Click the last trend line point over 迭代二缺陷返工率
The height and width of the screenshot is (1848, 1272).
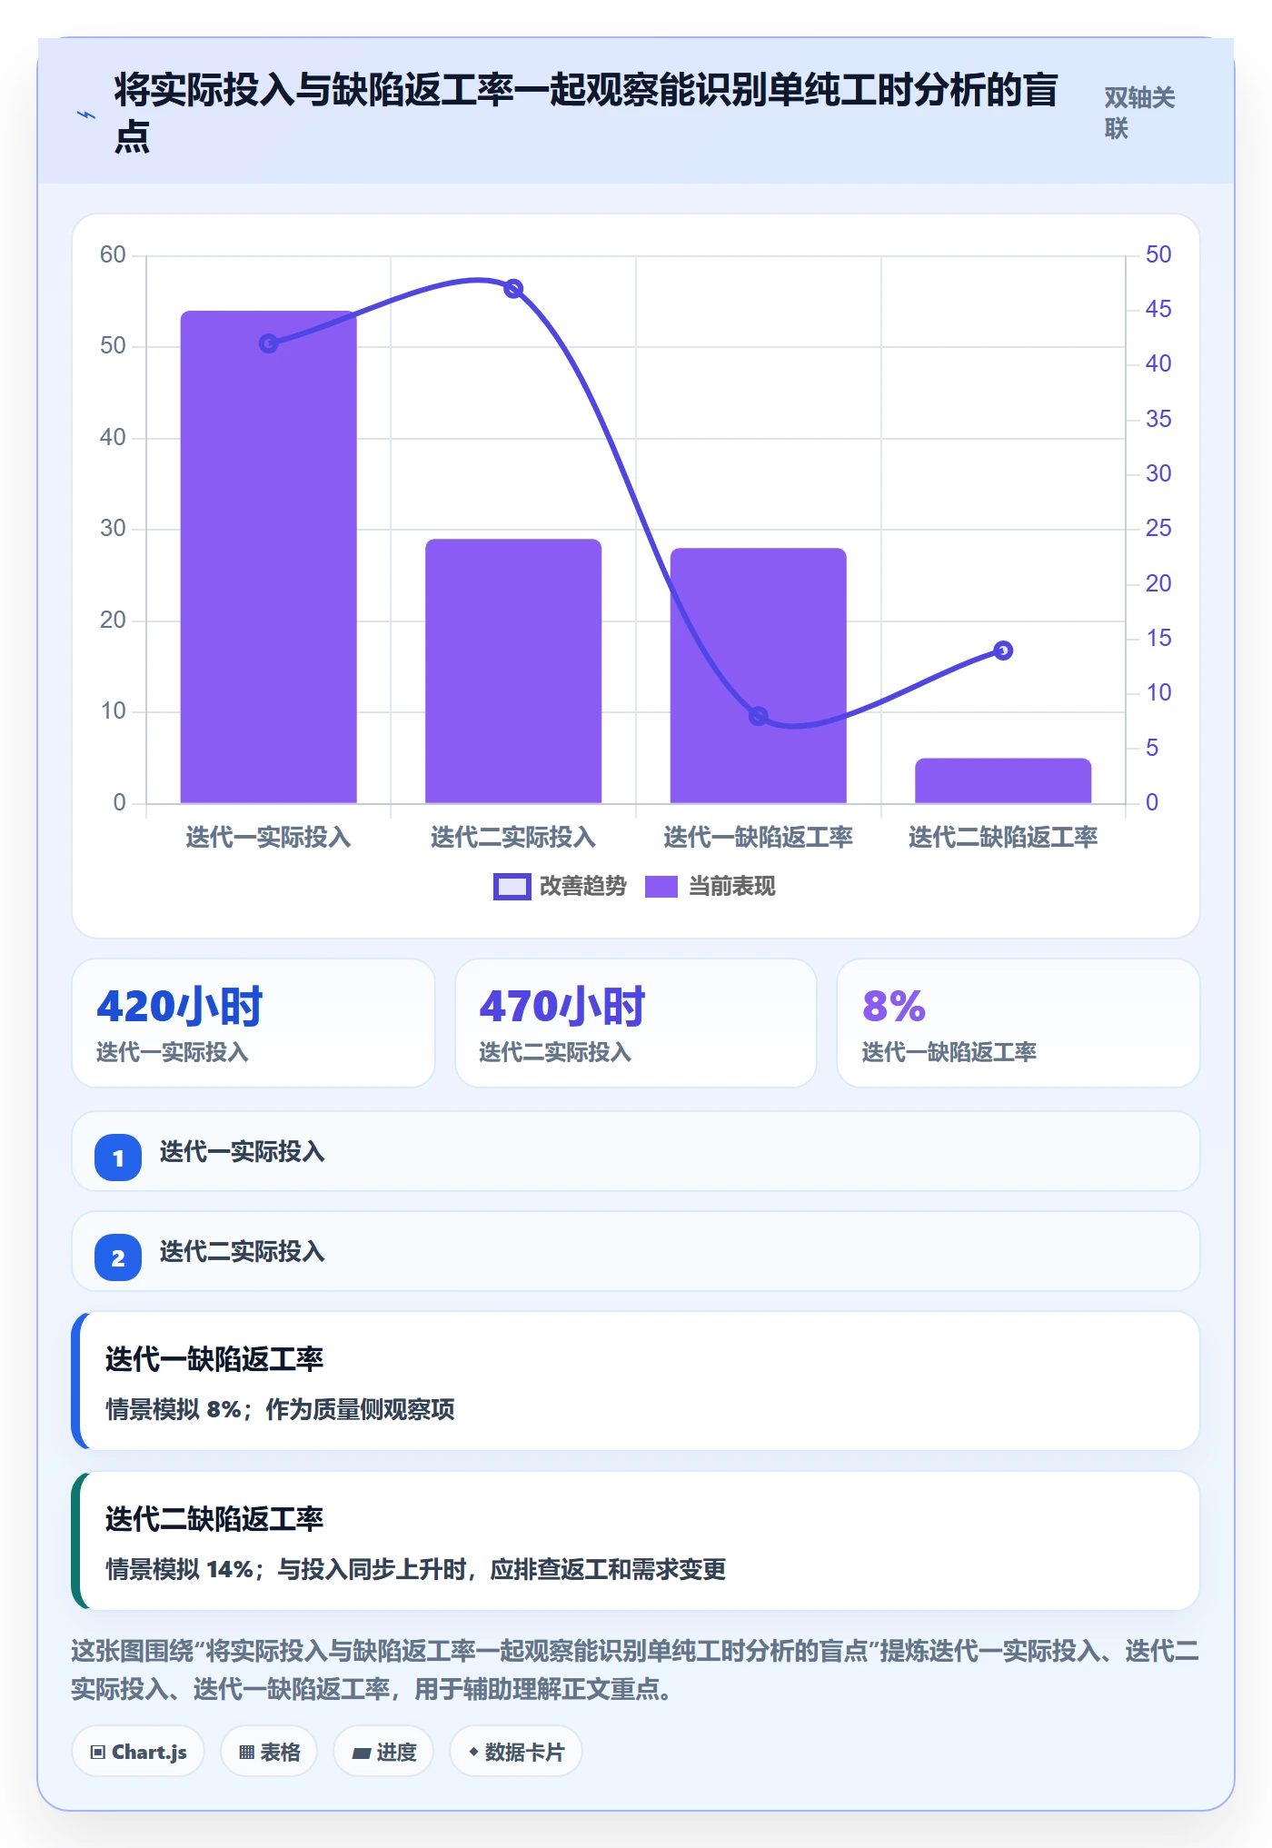pyautogui.click(x=1003, y=651)
